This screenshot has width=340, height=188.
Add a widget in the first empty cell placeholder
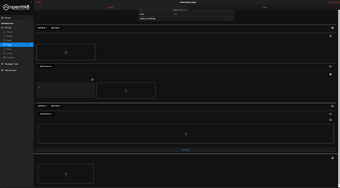click(66, 52)
